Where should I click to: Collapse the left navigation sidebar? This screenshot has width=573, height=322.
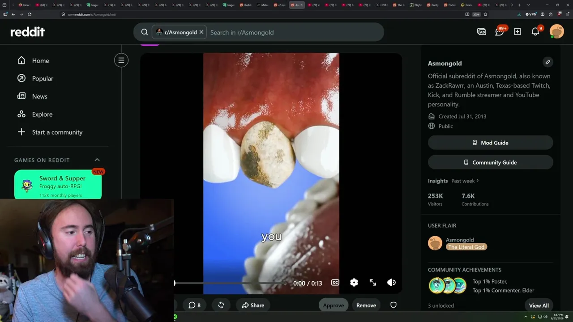(x=121, y=60)
